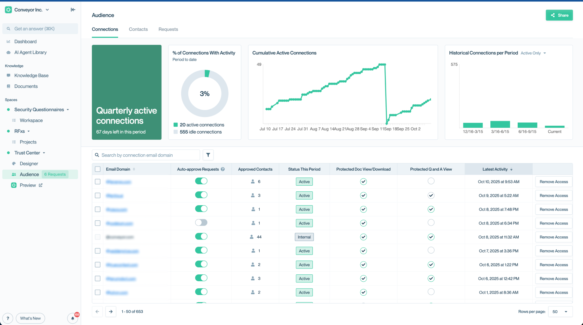583x325 pixels.
Task: Collapse the Security Questionnaires section
Action: (x=68, y=110)
